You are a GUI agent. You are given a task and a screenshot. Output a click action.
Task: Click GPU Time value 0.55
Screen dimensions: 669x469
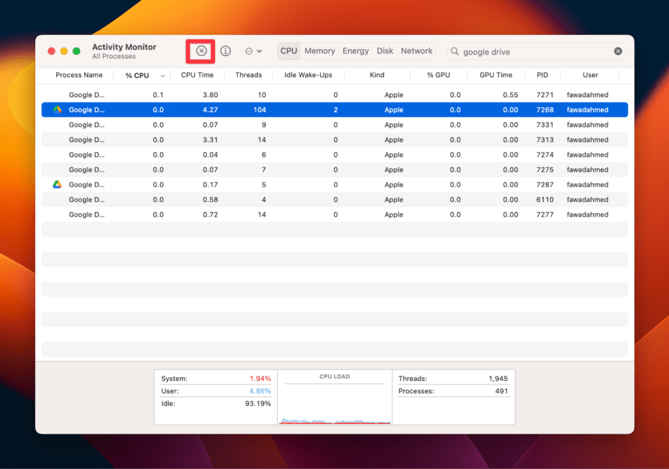pyautogui.click(x=510, y=95)
